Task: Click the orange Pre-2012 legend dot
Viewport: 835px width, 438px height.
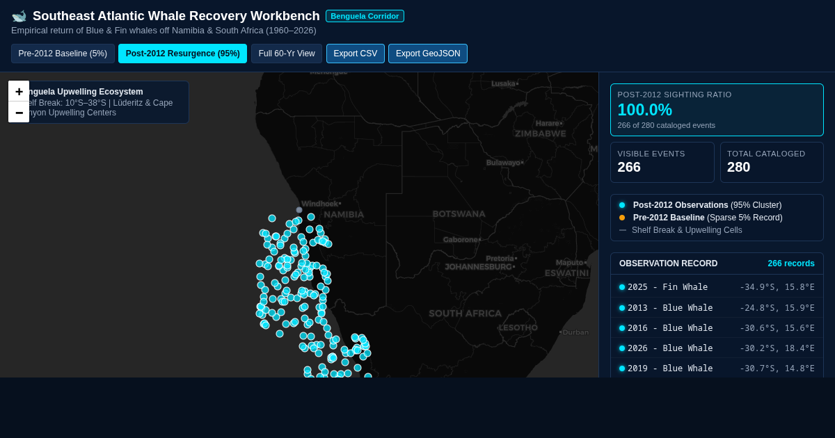Action: [x=622, y=218]
